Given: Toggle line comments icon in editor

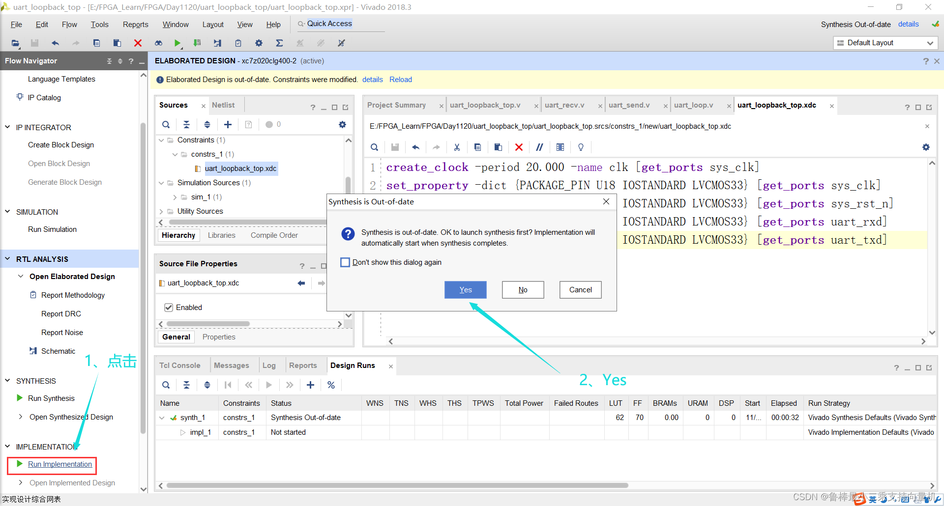Looking at the screenshot, I should pyautogui.click(x=539, y=147).
